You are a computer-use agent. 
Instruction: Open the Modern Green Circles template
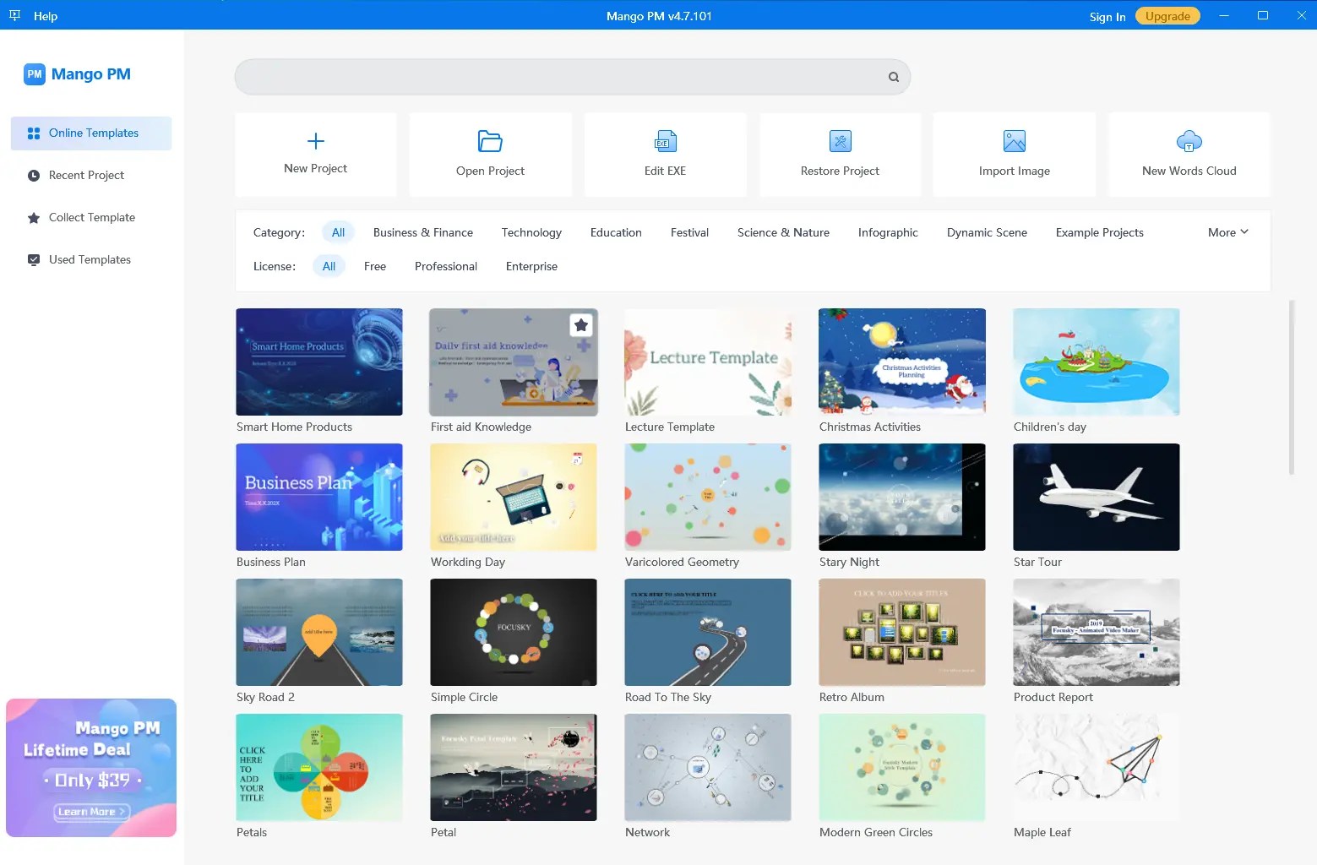902,767
